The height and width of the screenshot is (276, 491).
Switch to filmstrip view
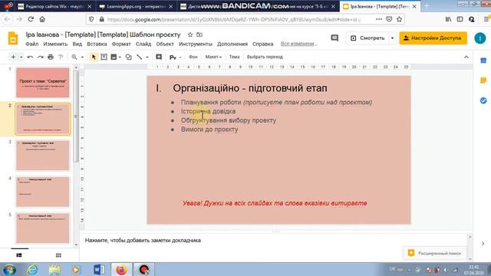(x=19, y=255)
